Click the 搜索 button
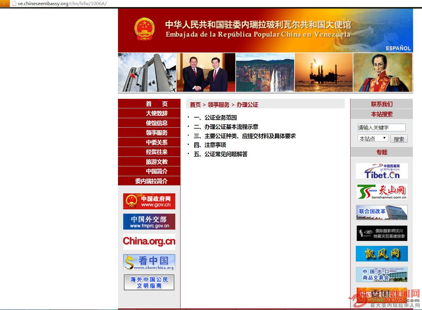The image size is (422, 310). [x=399, y=139]
